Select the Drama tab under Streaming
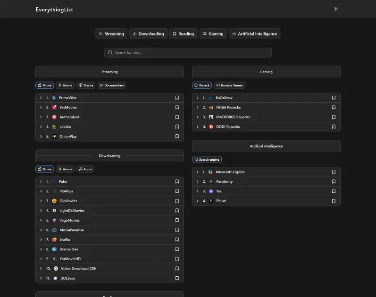The height and width of the screenshot is (297, 376). pyautogui.click(x=86, y=85)
